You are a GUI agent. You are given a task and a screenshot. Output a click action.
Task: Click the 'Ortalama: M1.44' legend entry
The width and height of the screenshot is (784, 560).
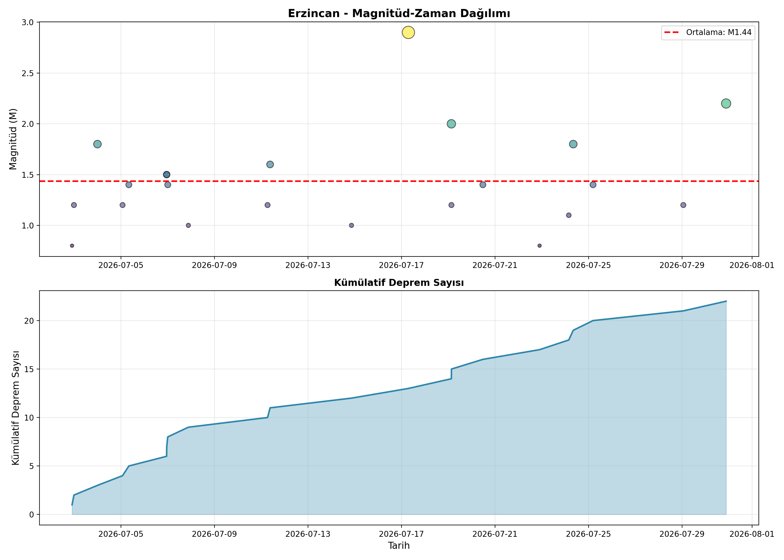pos(708,32)
